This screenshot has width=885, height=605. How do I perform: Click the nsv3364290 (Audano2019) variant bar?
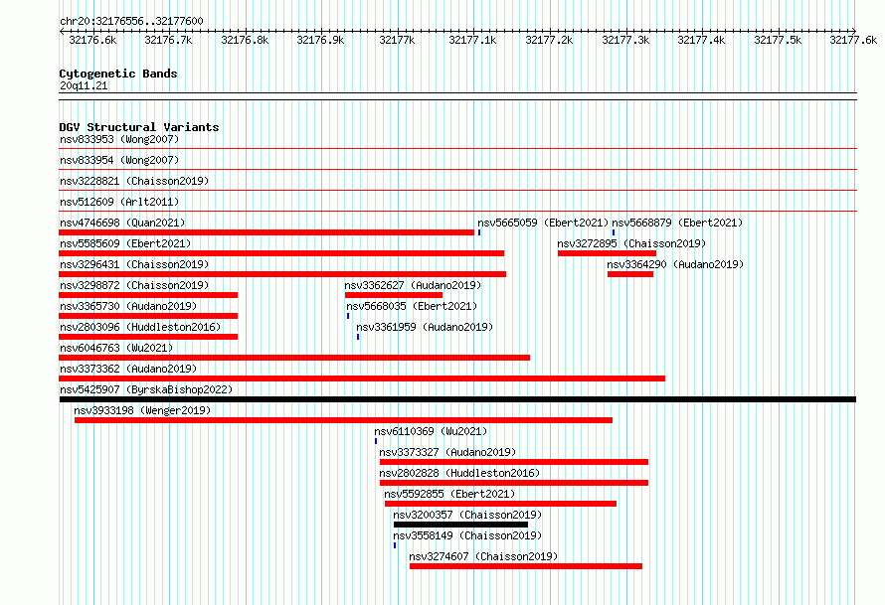[x=630, y=274]
